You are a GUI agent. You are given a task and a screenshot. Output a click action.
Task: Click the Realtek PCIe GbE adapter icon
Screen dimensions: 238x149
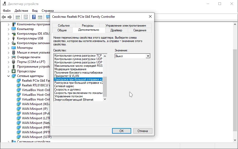[x=19, y=80]
